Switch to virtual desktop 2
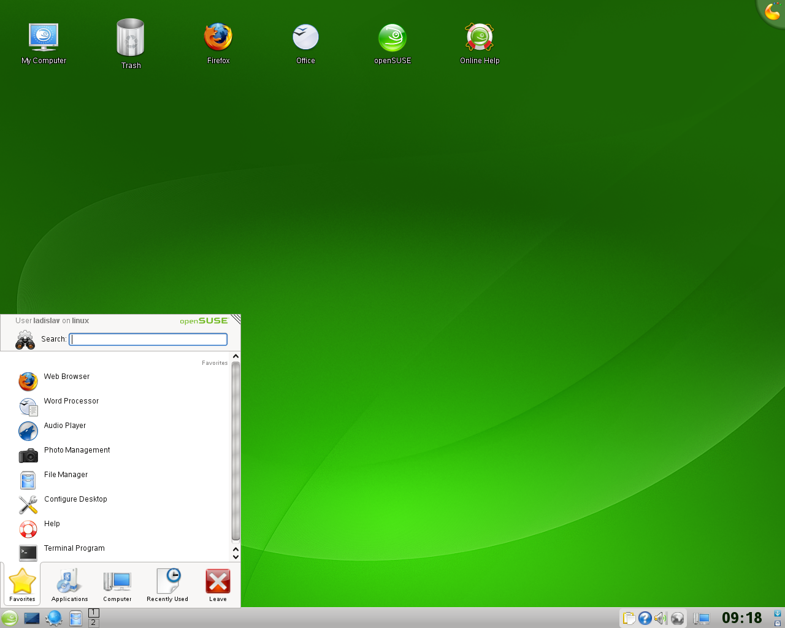Screen dimensions: 785x628 94,622
